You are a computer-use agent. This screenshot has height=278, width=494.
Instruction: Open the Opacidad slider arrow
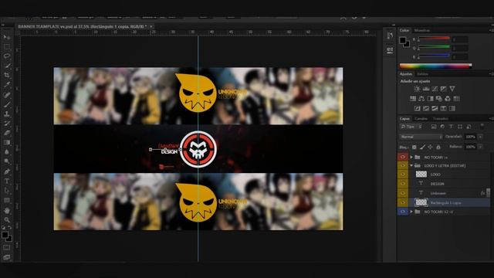480,137
